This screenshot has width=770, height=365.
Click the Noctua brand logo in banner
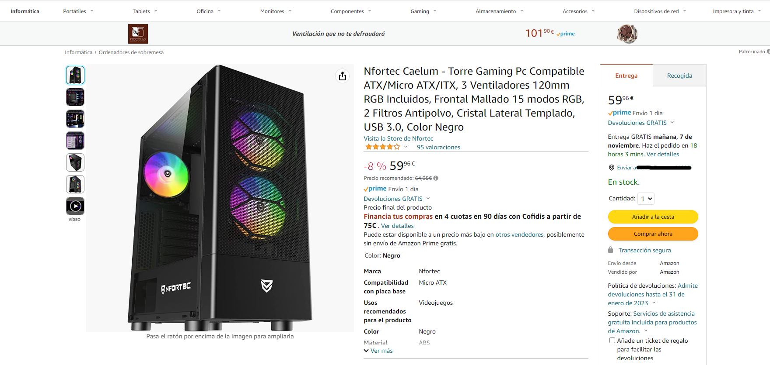138,34
